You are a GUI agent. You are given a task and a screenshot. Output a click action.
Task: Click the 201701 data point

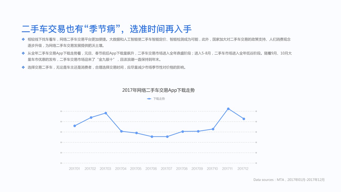tap(75, 126)
